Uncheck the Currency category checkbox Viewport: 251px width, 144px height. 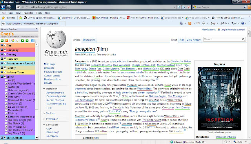pos(5,59)
